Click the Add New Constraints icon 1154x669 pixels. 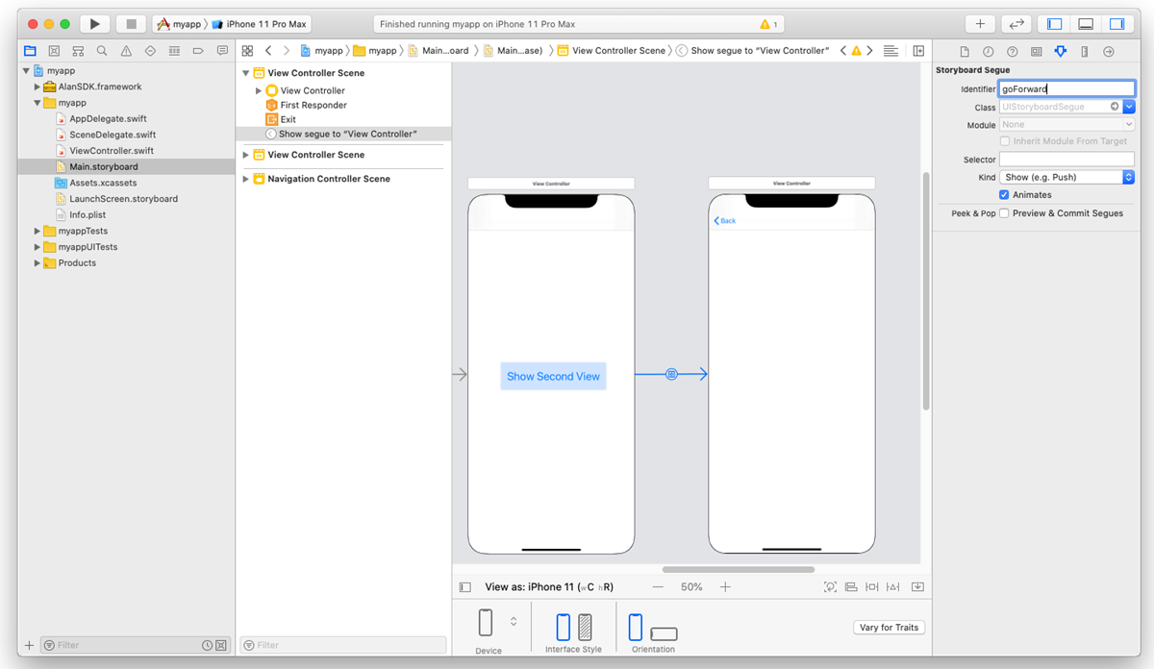coord(871,586)
